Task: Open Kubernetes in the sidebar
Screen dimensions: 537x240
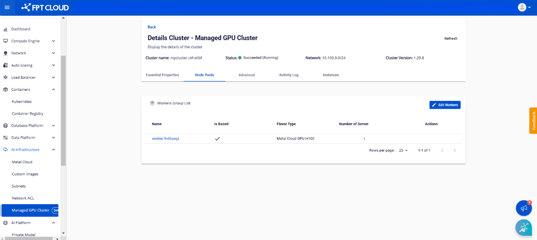Action: pos(22,101)
